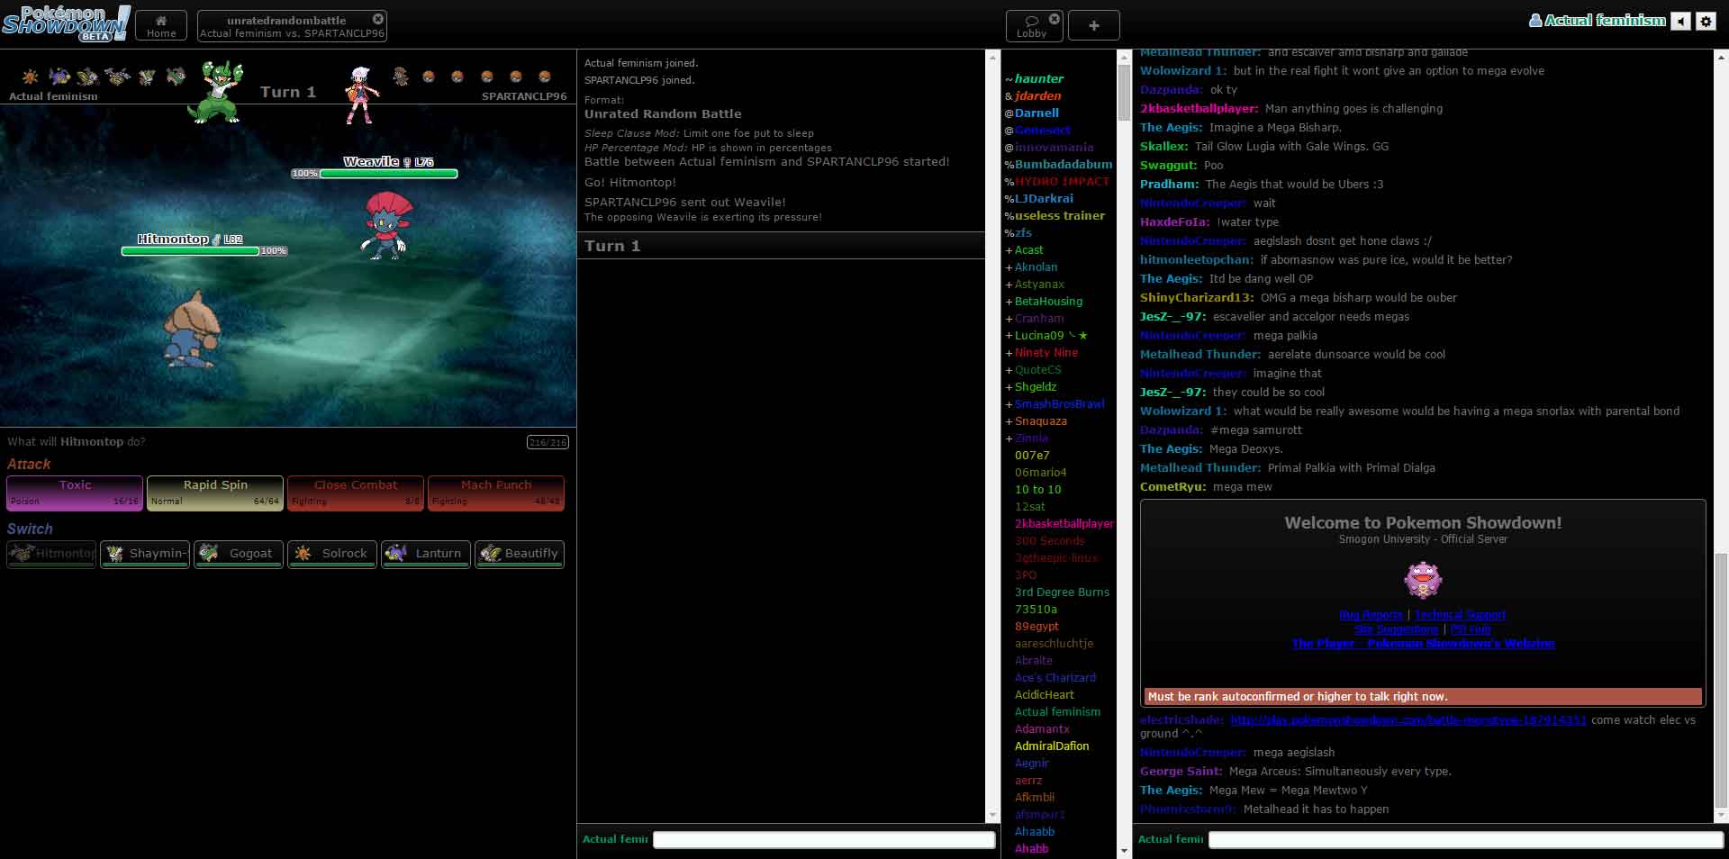Open the plus button to join rooms

coord(1093,25)
